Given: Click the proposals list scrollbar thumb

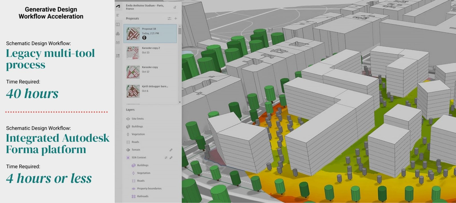Looking at the screenshot, I should point(180,31).
